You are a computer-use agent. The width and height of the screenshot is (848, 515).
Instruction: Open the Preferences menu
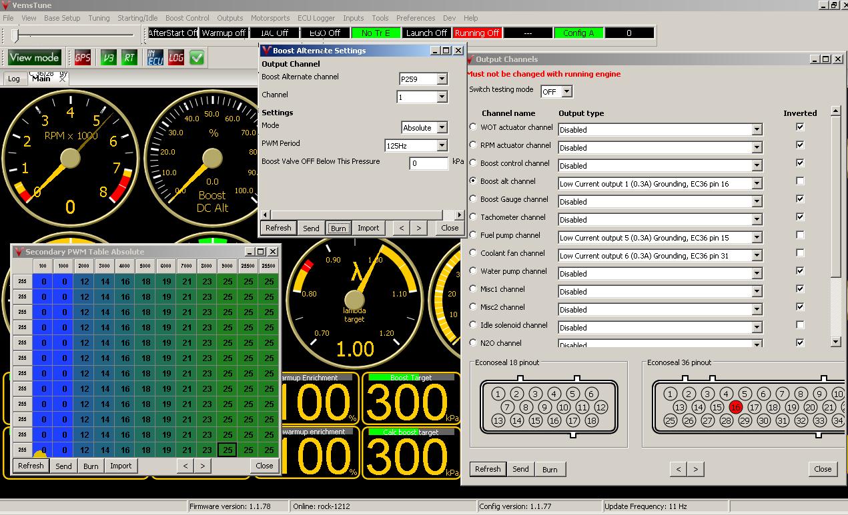[416, 18]
